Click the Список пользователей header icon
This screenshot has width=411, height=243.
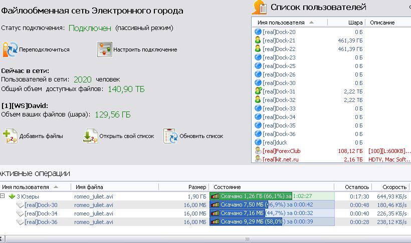point(259,7)
